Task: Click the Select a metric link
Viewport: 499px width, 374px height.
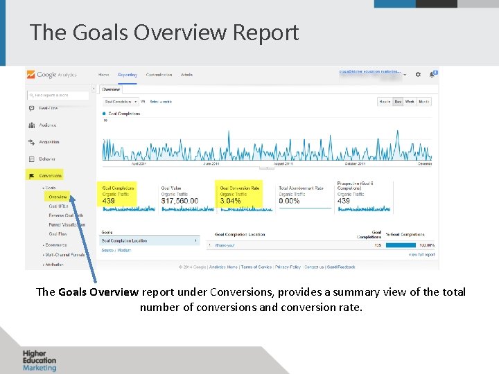Action: pos(161,102)
